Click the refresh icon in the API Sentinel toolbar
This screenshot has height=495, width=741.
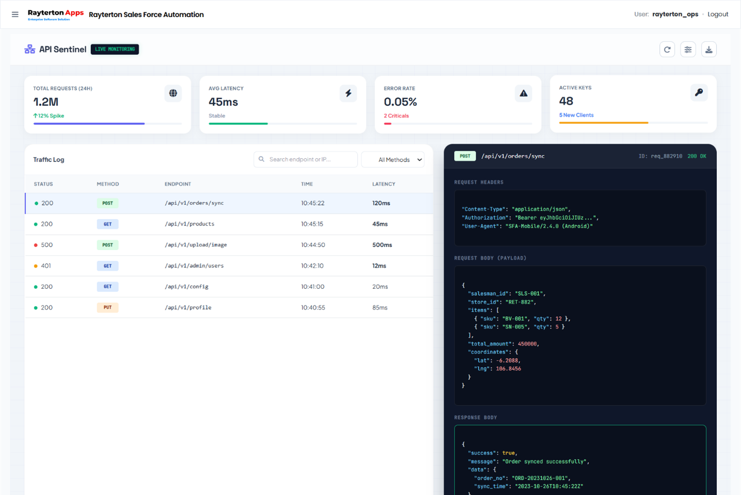667,49
